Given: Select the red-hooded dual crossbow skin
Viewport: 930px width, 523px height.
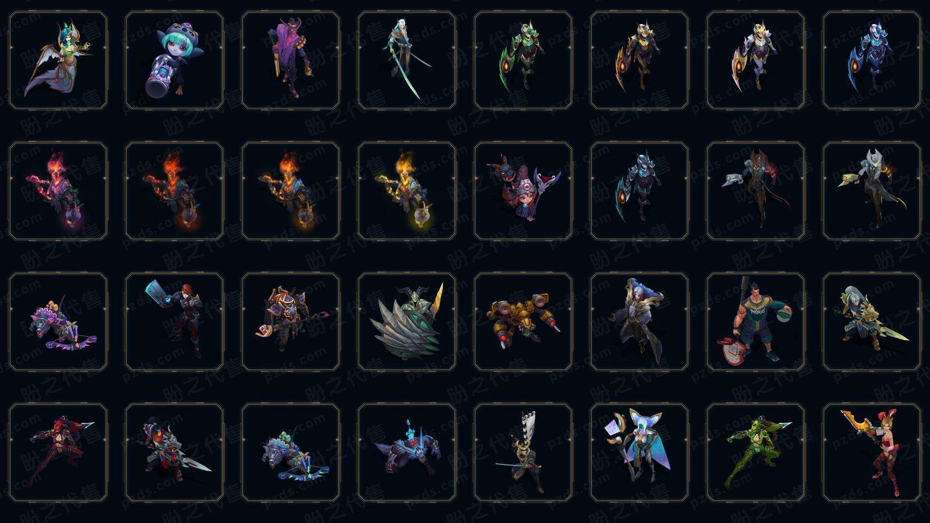Looking at the screenshot, I should [x=58, y=453].
